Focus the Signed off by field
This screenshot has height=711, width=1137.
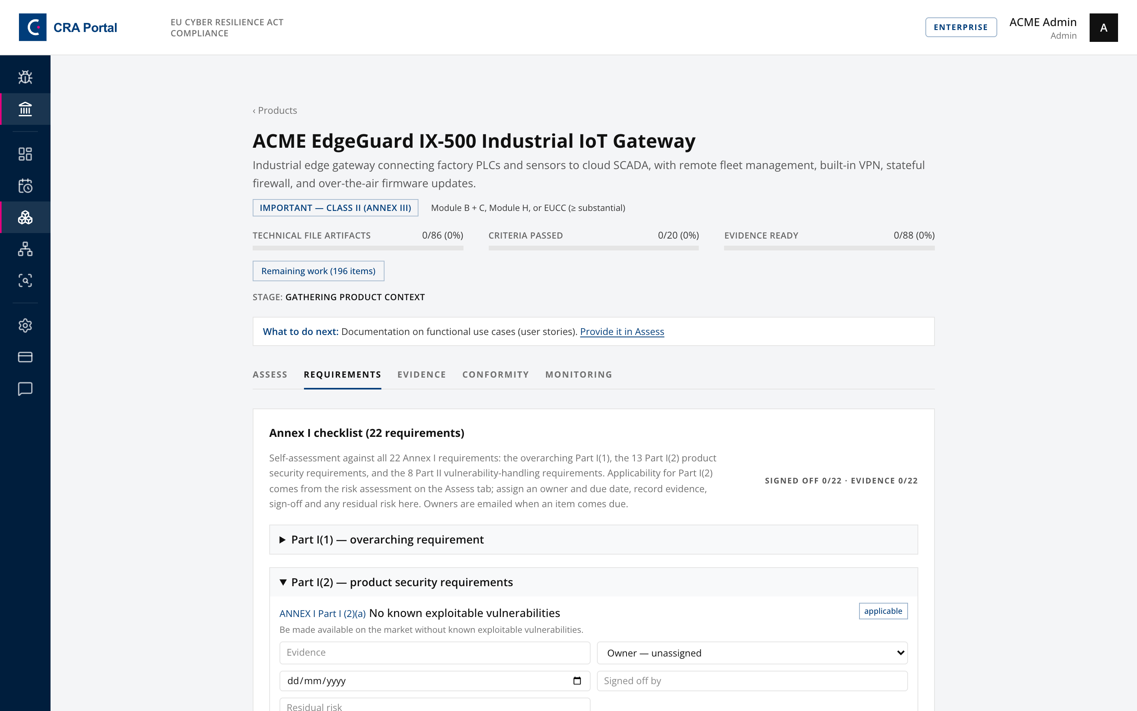pyautogui.click(x=752, y=681)
